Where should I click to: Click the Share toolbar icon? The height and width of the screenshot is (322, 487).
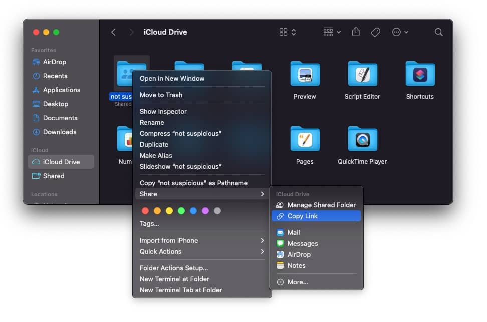tap(356, 32)
